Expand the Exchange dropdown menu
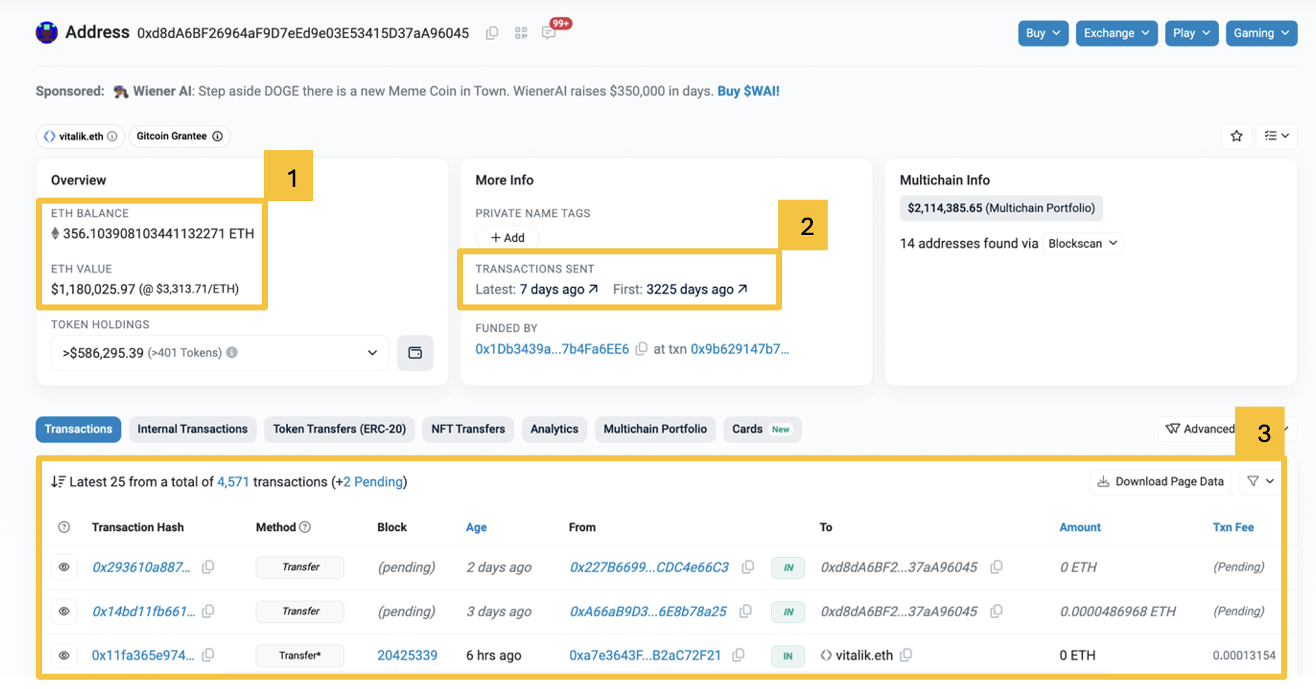The image size is (1316, 689). tap(1116, 33)
